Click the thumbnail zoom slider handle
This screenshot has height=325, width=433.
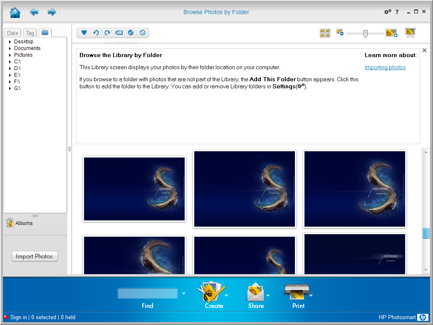(365, 33)
